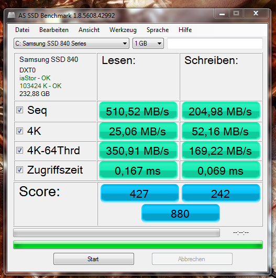Click the Score: label
The image size is (276, 278).
point(39,191)
